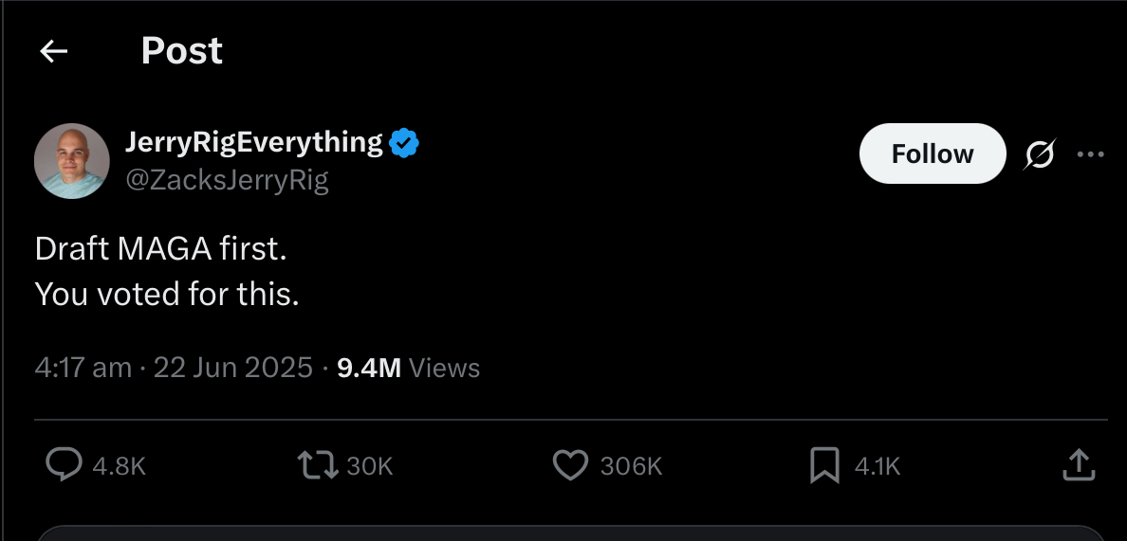Open the @ZacksJerryRig handle link
This screenshot has width=1127, height=541.
(227, 179)
